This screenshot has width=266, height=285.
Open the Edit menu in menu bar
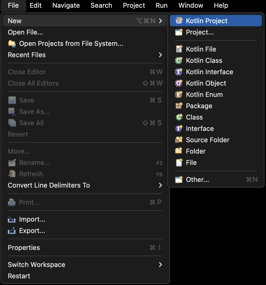click(36, 5)
